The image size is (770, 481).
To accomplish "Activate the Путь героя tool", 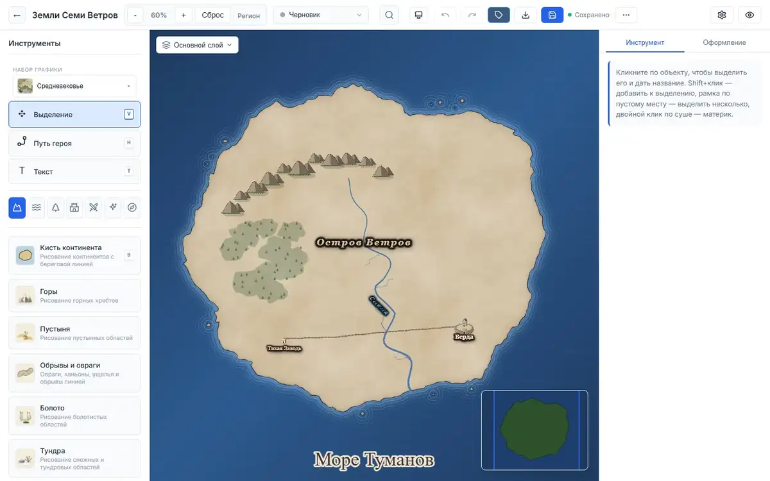I will point(74,143).
